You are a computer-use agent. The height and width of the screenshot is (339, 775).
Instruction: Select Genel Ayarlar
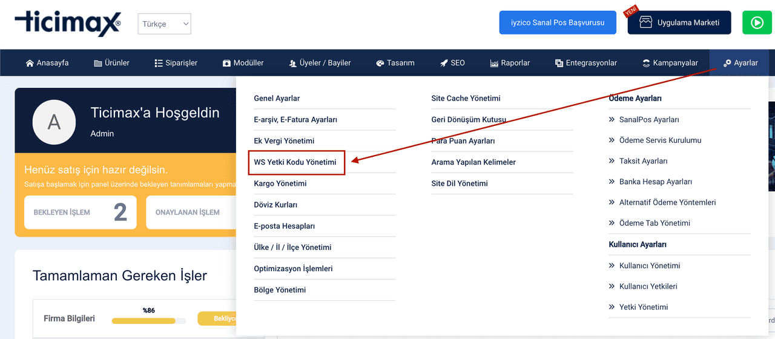[277, 98]
